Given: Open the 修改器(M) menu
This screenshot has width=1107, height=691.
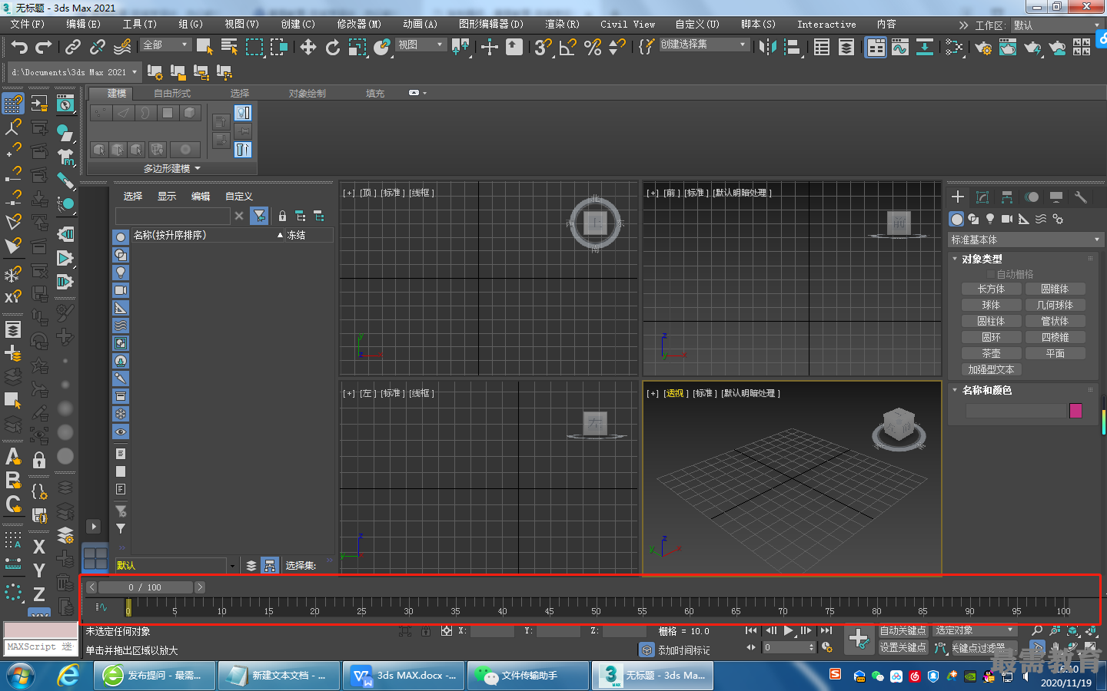Looking at the screenshot, I should [359, 25].
